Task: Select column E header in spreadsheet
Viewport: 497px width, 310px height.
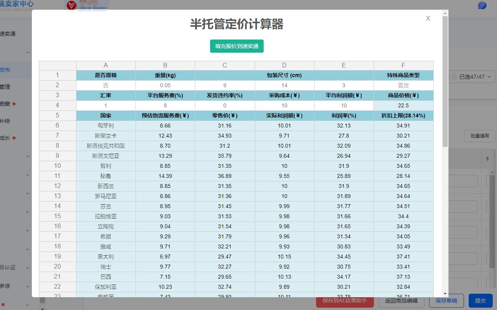Action: (344, 65)
